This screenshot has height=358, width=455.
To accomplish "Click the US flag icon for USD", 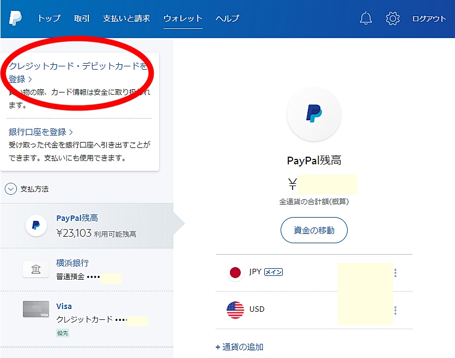I will coord(235,310).
